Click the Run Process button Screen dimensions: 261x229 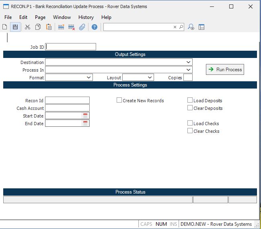tap(225, 70)
